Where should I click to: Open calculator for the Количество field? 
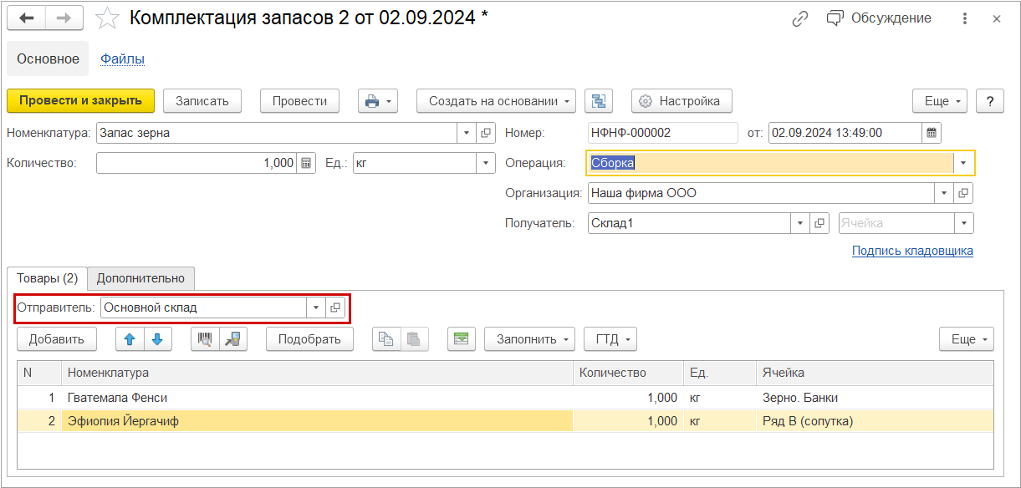[306, 163]
